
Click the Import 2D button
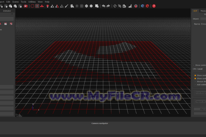pyautogui.click(x=201, y=102)
